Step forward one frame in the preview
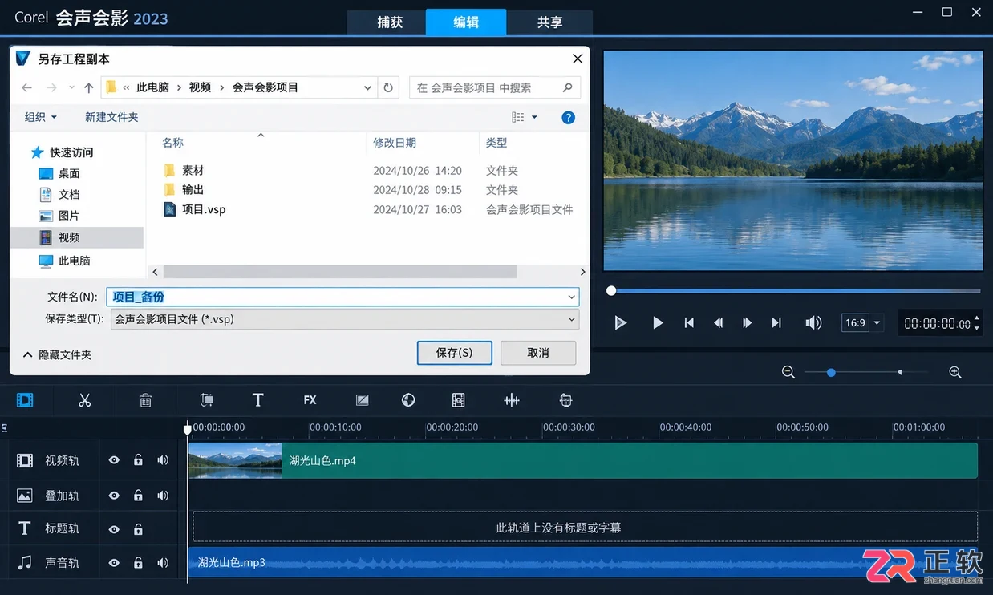 coord(747,322)
